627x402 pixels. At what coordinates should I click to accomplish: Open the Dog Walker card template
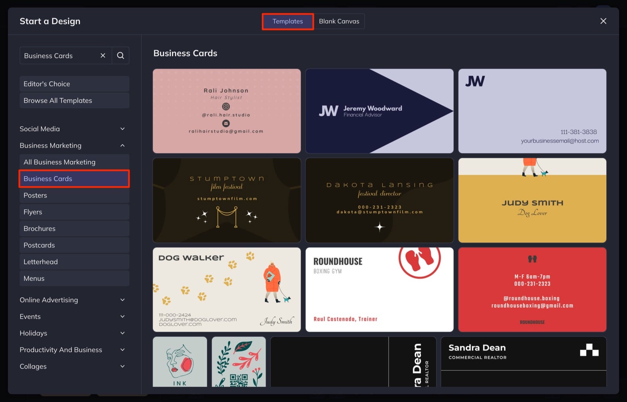[227, 290]
